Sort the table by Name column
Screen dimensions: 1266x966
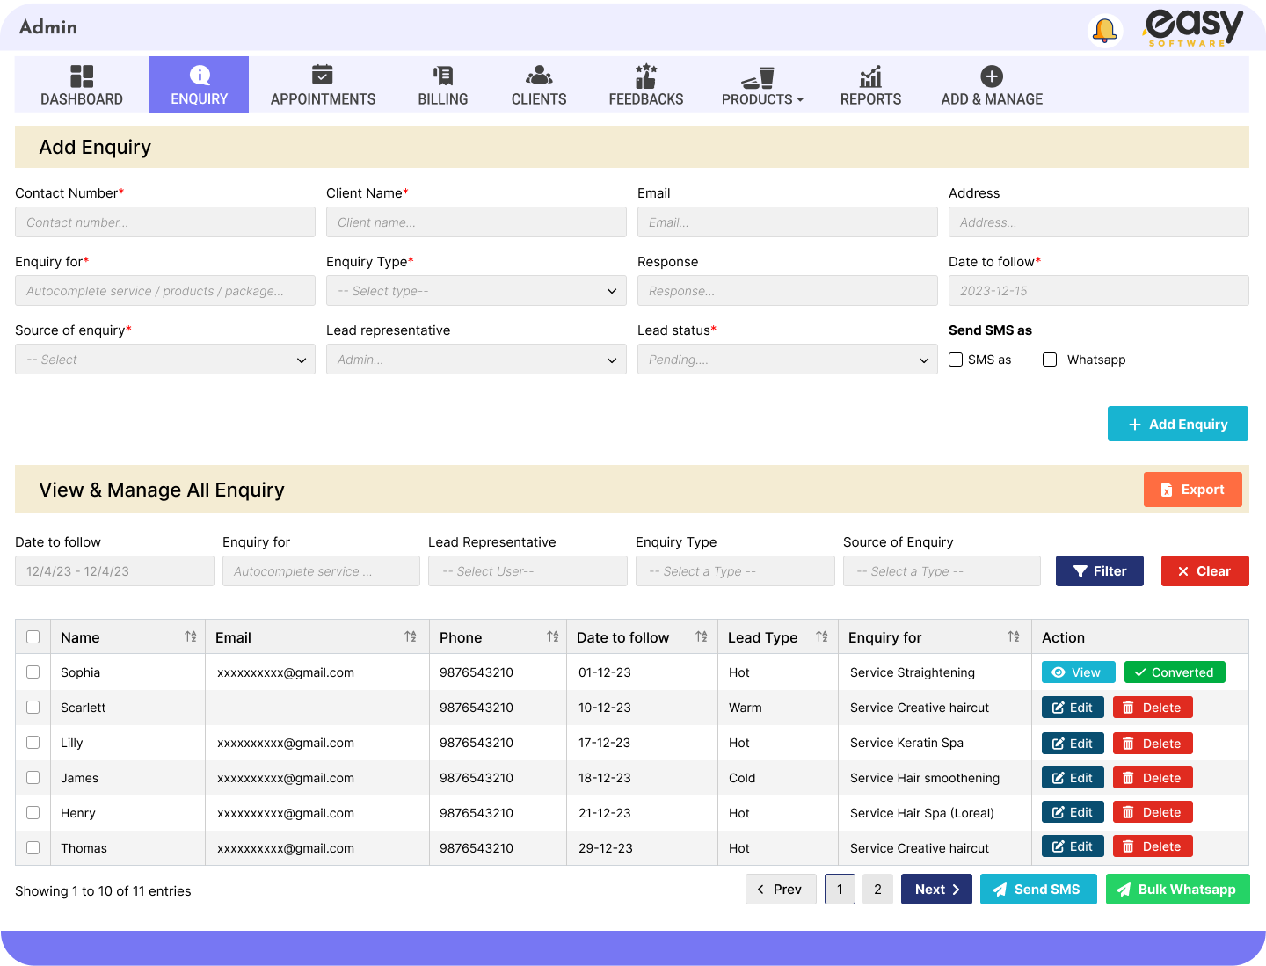(x=190, y=637)
